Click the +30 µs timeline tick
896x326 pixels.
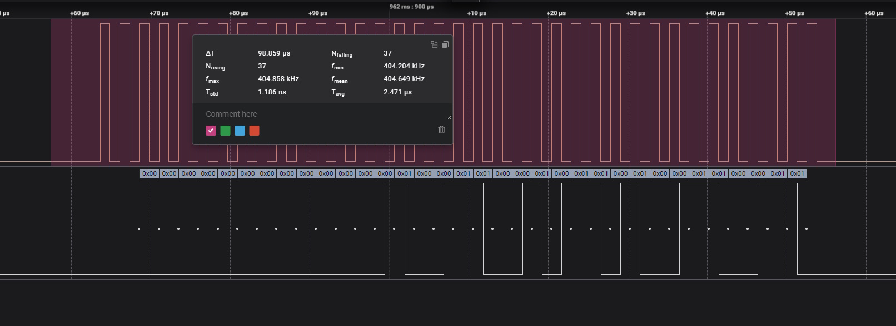(635, 13)
